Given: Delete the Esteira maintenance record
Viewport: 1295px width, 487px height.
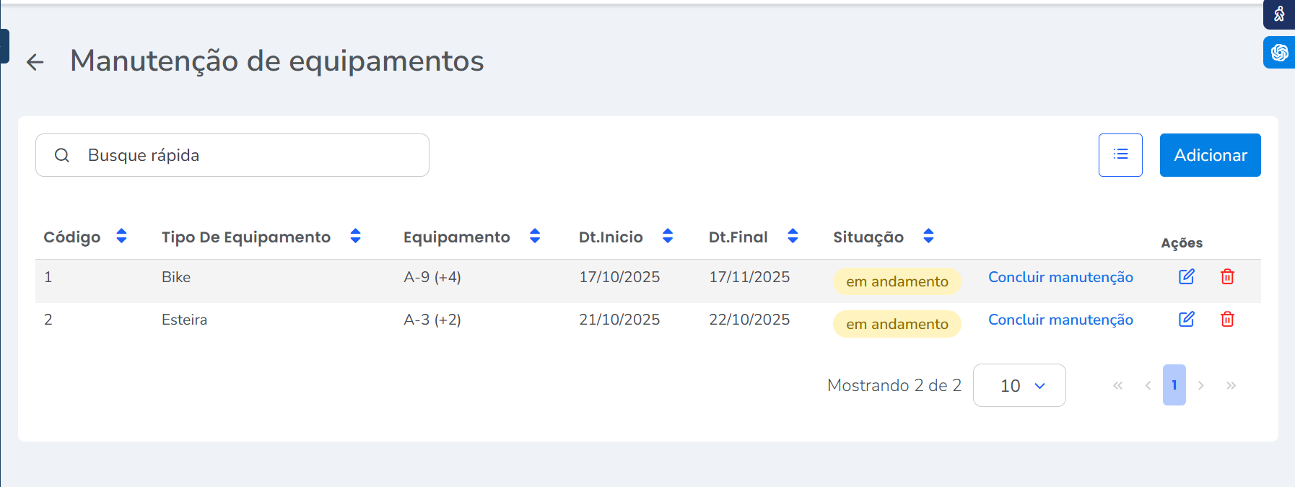Looking at the screenshot, I should pyautogui.click(x=1227, y=319).
